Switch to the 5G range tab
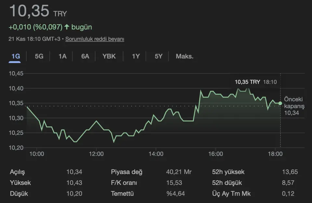The height and width of the screenshot is (203, 312). (39, 56)
